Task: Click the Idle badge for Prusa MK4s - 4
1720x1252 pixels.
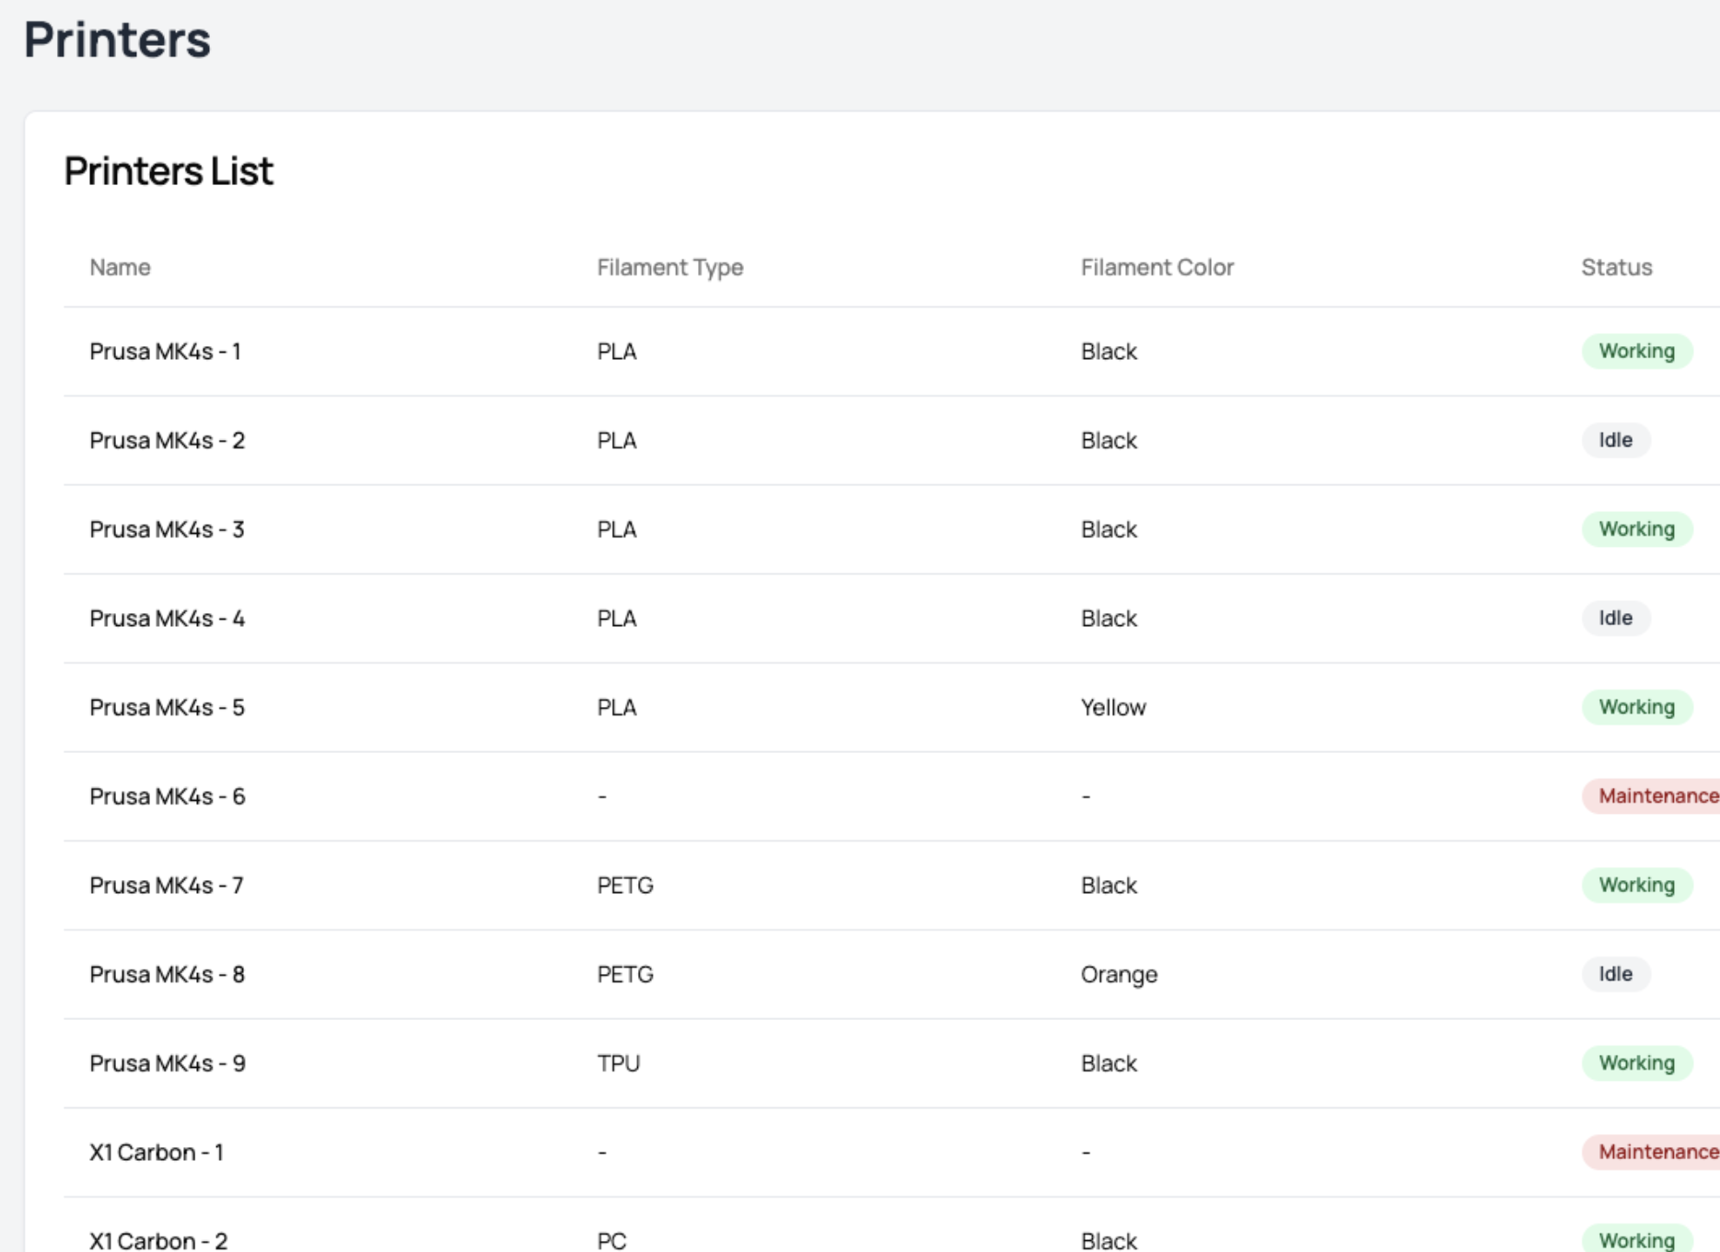Action: click(x=1615, y=619)
